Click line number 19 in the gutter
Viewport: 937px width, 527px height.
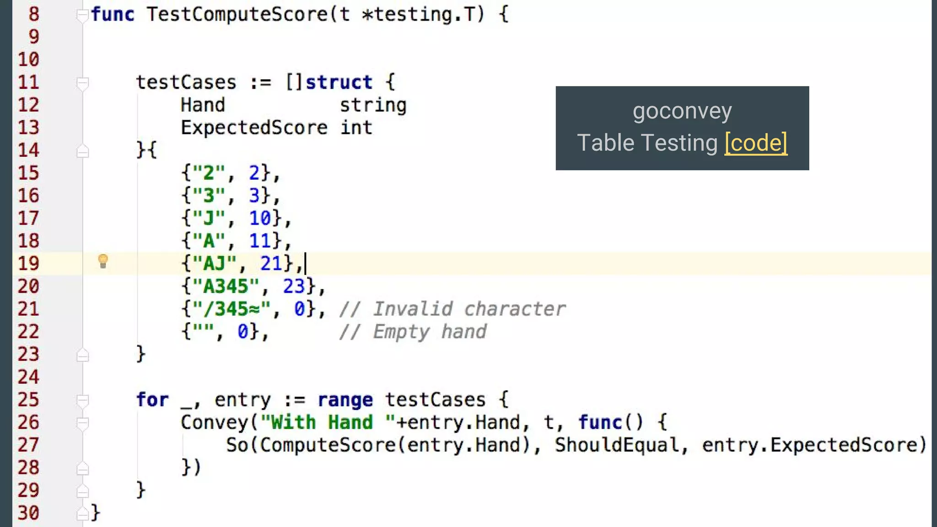point(28,263)
